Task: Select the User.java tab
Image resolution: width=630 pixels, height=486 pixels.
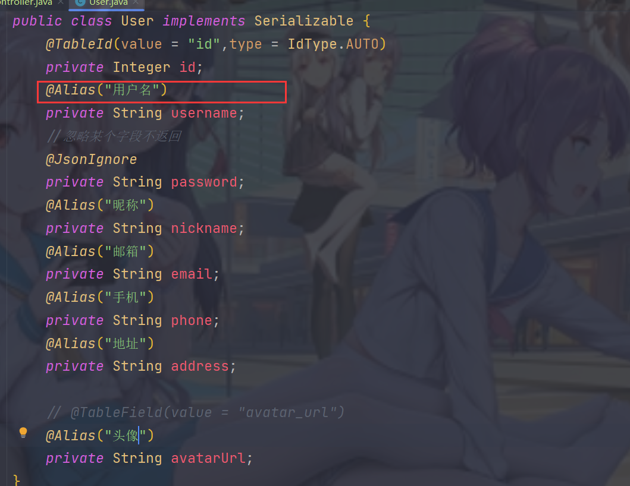Action: pyautogui.click(x=108, y=2)
